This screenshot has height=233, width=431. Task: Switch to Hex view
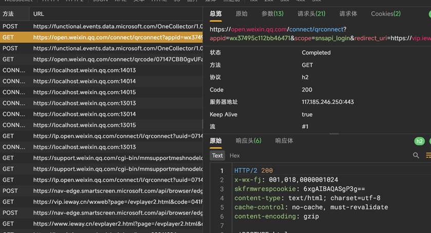[234, 156]
